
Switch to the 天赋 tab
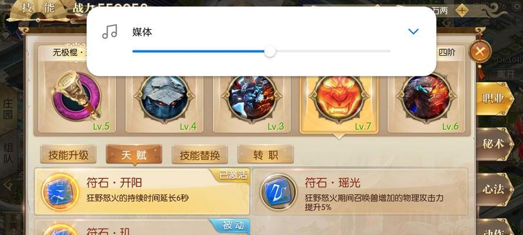(x=134, y=155)
